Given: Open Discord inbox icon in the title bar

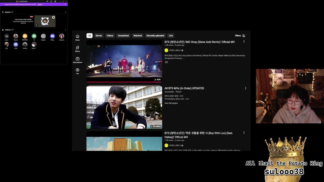Looking at the screenshot, I should (51, 1).
